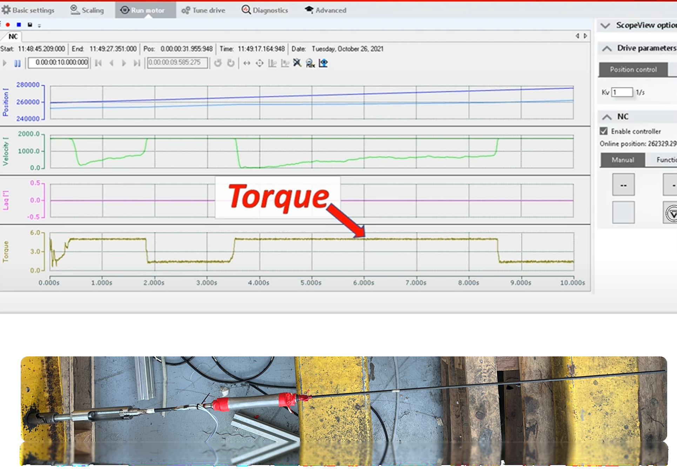Edit the 10 second display width field

pyautogui.click(x=58, y=62)
